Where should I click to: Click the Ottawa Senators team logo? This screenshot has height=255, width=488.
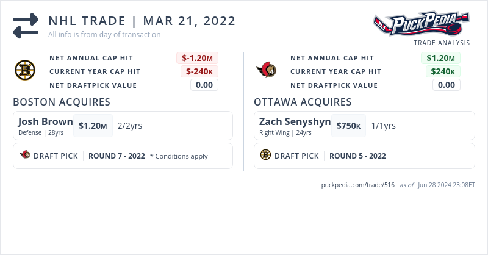266,71
